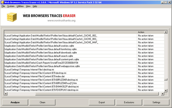Open the Settings button
Viewport: 172px width, 108px height.
[x=156, y=102]
